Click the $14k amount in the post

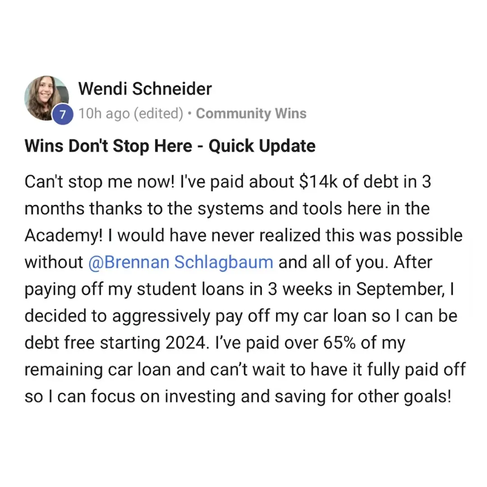(318, 182)
